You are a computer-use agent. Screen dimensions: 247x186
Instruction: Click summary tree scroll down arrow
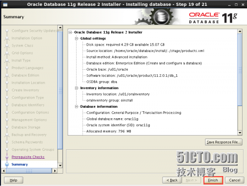(x=240, y=133)
